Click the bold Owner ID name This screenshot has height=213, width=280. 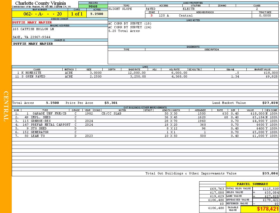(x=33, y=44)
